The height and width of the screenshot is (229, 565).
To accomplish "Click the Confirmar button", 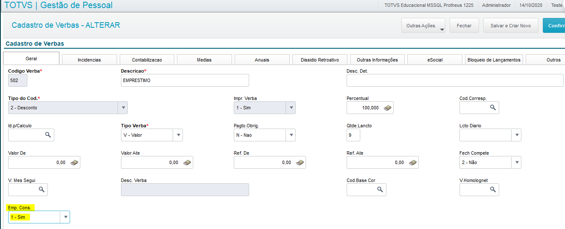I will click(x=554, y=26).
